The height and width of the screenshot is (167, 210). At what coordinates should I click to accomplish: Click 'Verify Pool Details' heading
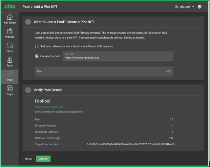(x=48, y=90)
